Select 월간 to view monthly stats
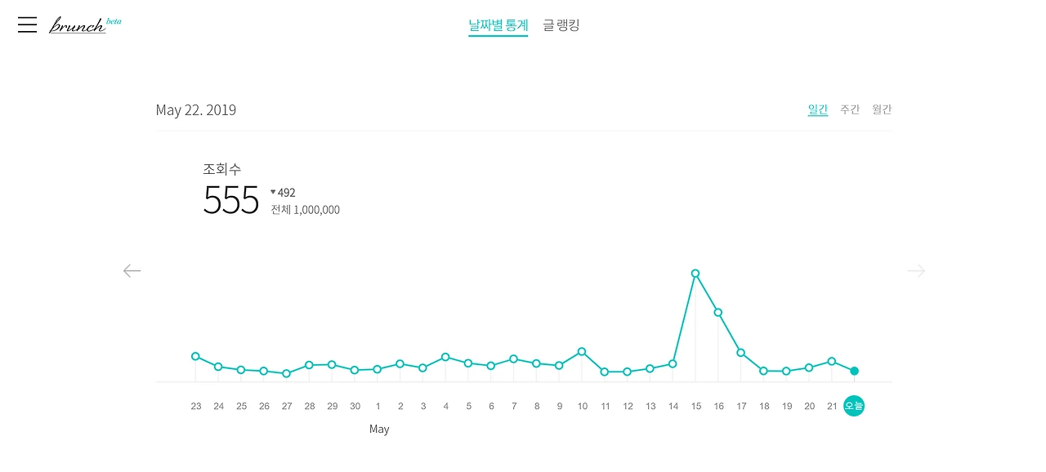The image size is (1046, 472). 881,109
